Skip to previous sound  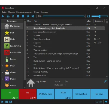[28, 16]
